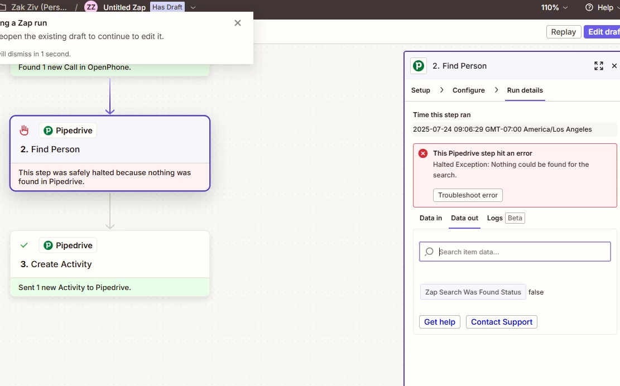Click the Contact Support button

[x=501, y=322]
